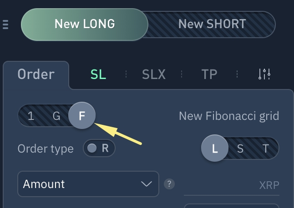Switch to the SLX tab
This screenshot has height=208, width=294.
[x=154, y=74]
